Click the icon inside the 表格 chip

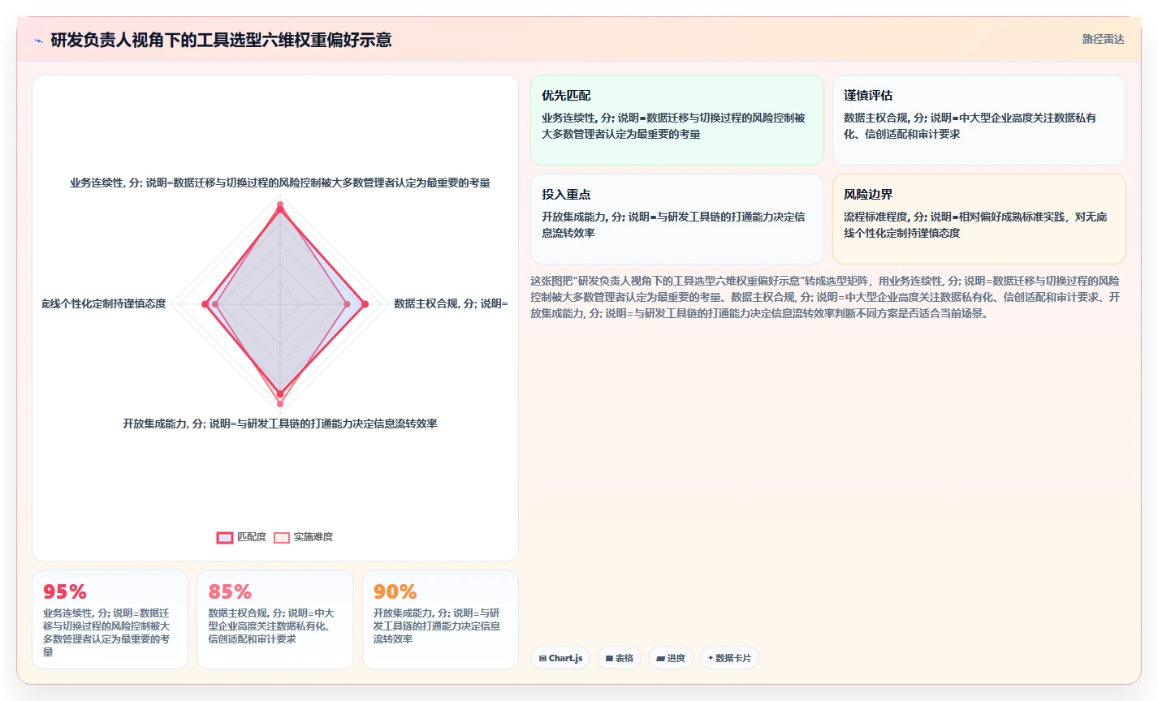click(x=609, y=659)
